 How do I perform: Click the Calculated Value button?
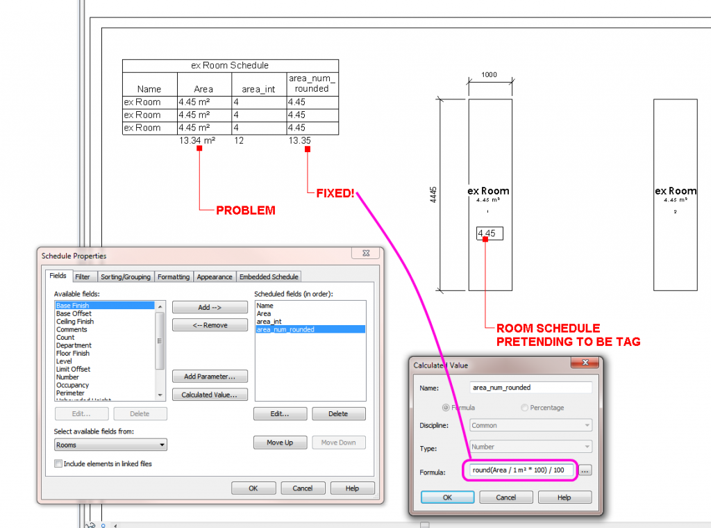pos(210,395)
